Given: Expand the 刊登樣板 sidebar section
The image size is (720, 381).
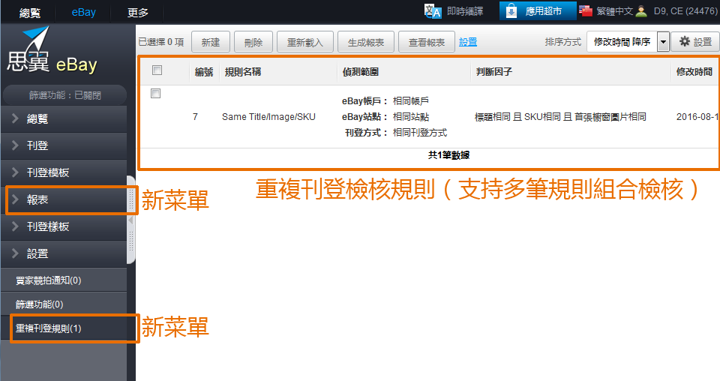Looking at the screenshot, I should point(64,226).
